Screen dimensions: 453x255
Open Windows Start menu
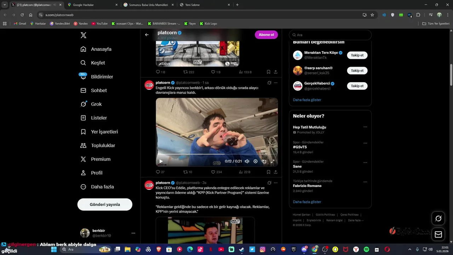pos(54,249)
